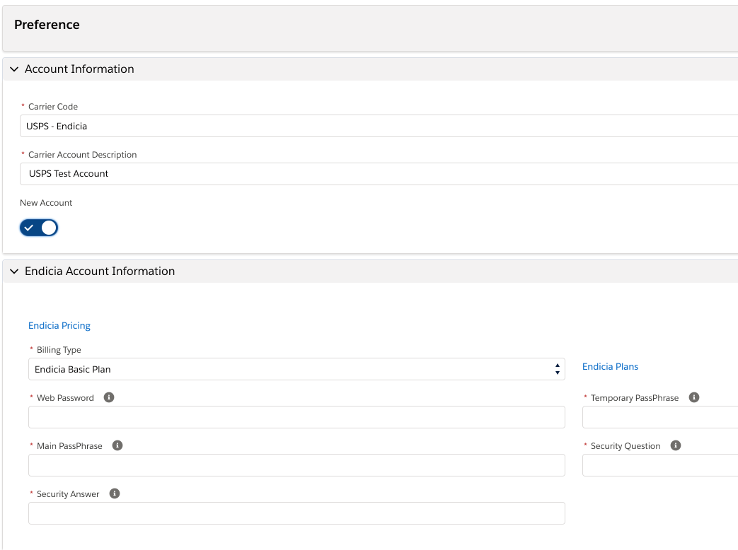The width and height of the screenshot is (738, 550).
Task: Focus the Main PassPhrase input
Action: (296, 465)
